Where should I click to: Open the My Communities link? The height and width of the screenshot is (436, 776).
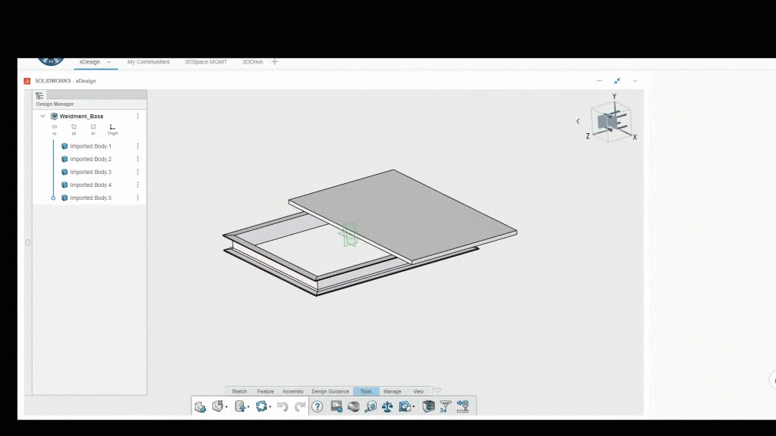pyautogui.click(x=148, y=62)
